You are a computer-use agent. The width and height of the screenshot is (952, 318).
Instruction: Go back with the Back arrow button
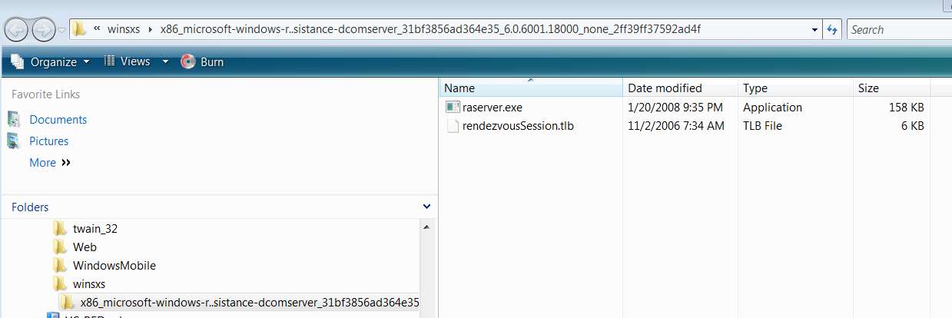point(17,30)
